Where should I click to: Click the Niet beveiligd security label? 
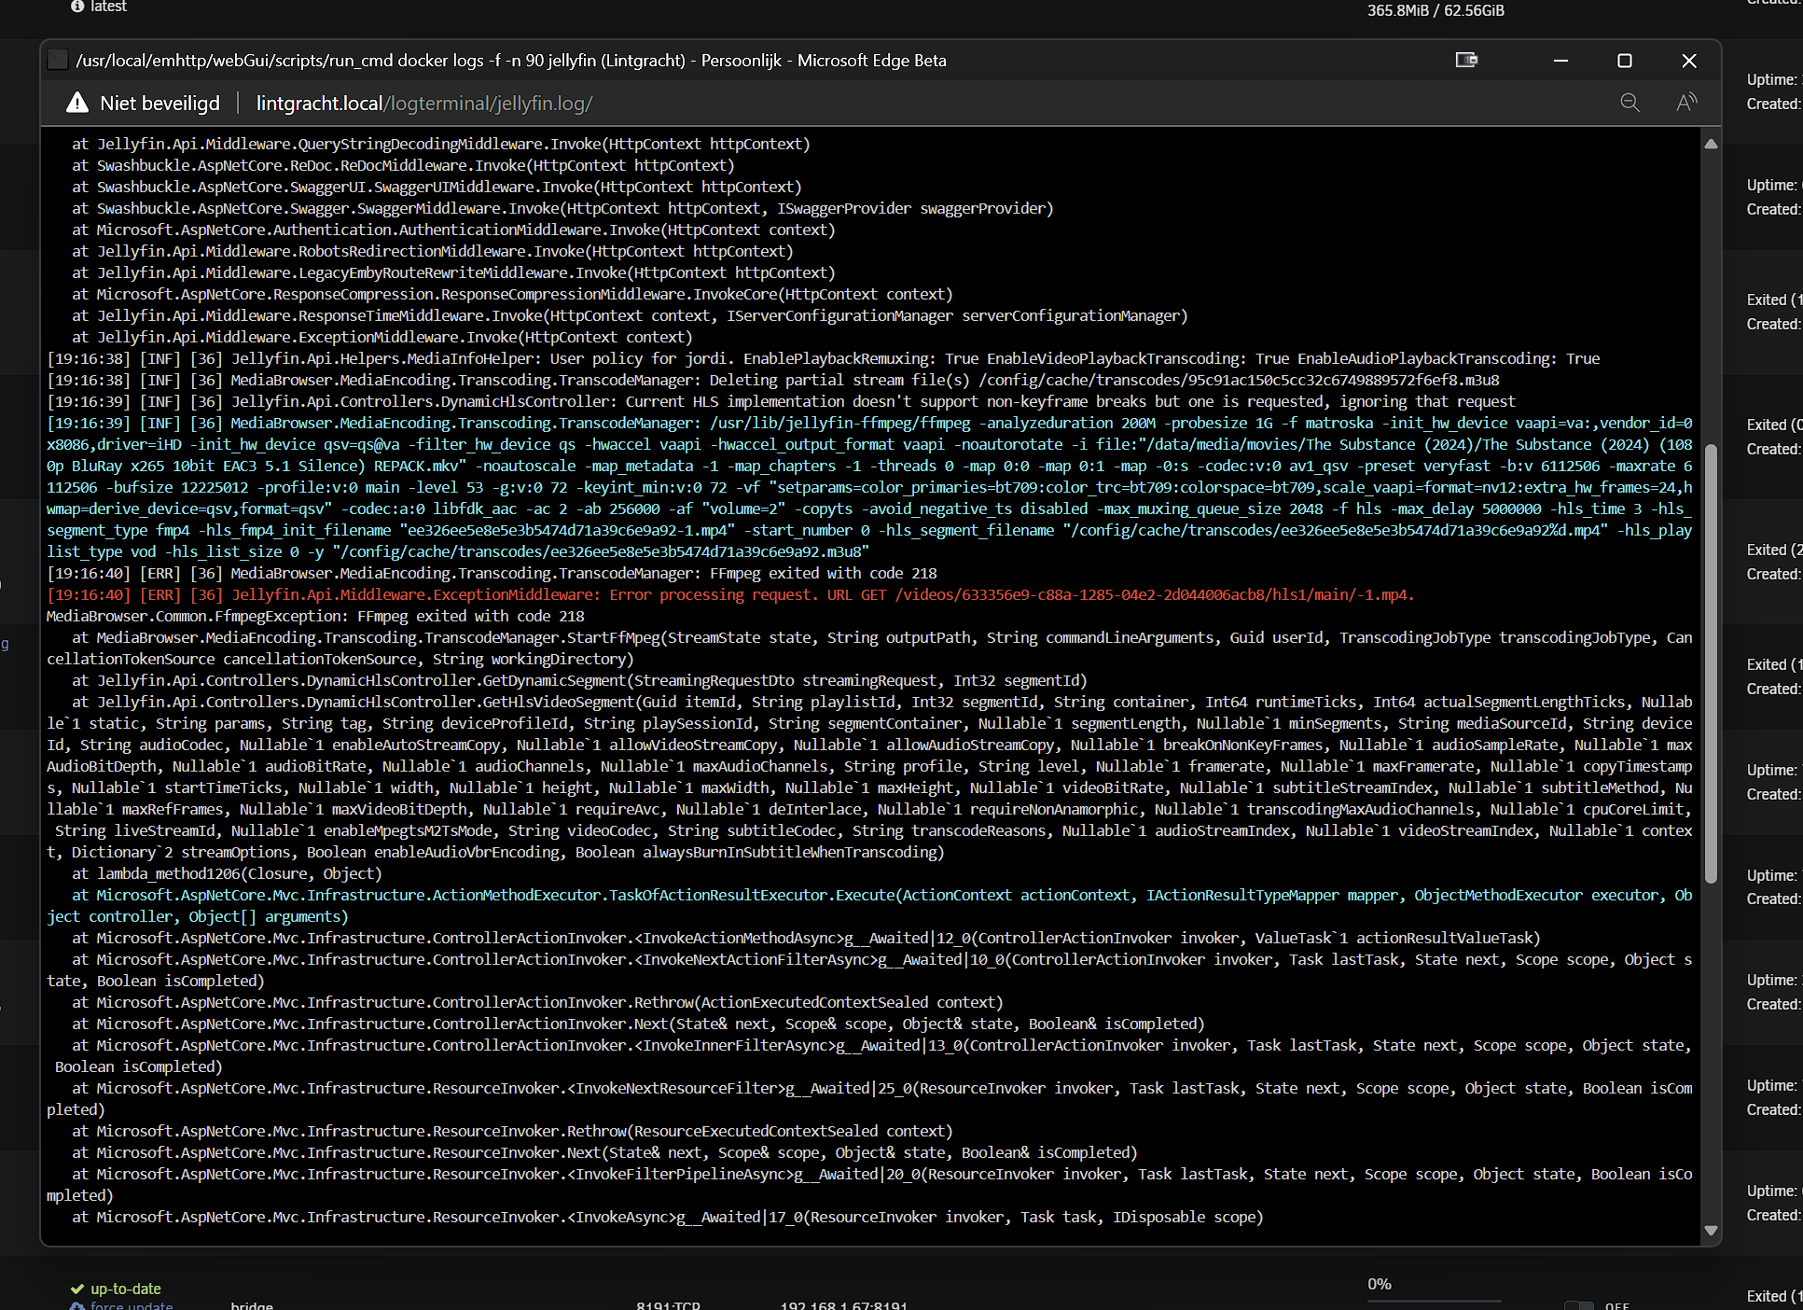click(159, 103)
